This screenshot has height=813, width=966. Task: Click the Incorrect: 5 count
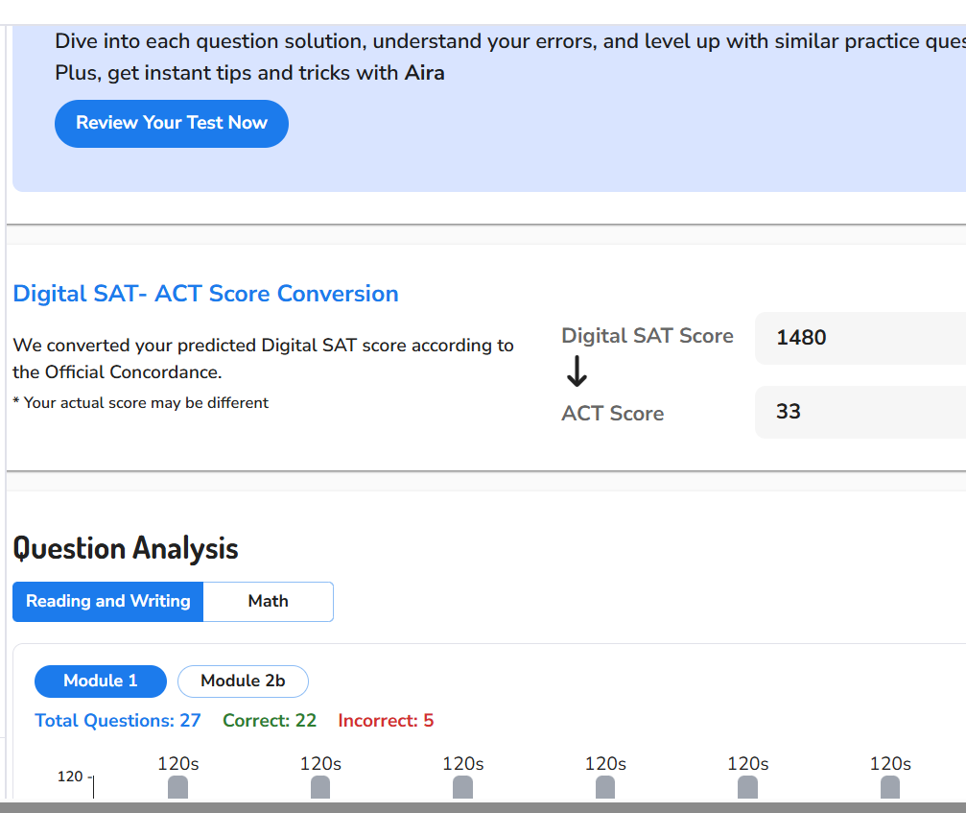(x=386, y=721)
